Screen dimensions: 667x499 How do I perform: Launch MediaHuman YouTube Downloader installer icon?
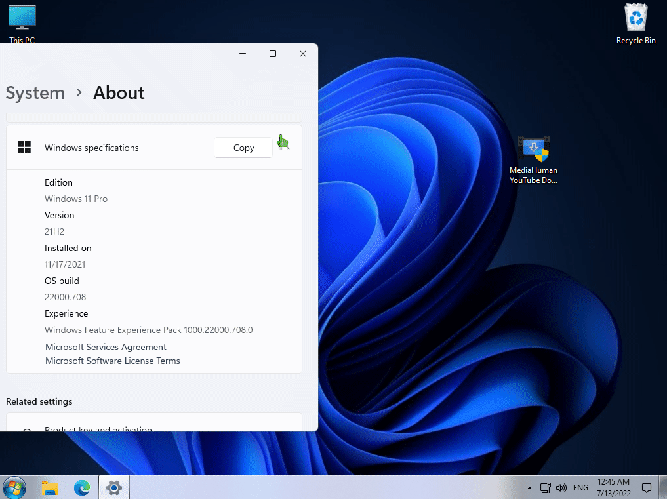[533, 160]
